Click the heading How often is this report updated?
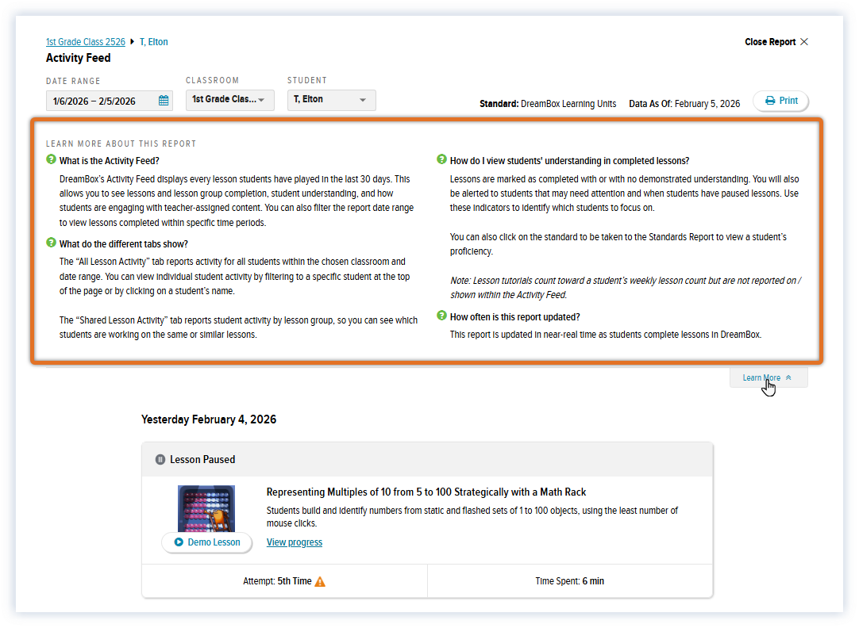This screenshot has height=628, width=859. [514, 316]
